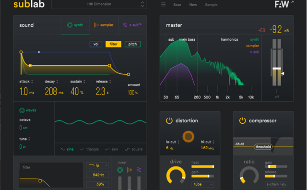
Task: Click the release stepper arrows
Action: pos(110,81)
